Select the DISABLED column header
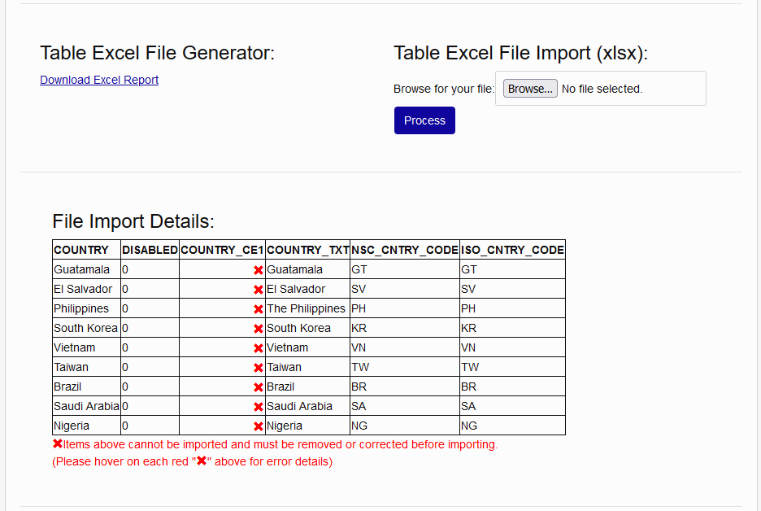This screenshot has height=511, width=761. point(150,250)
